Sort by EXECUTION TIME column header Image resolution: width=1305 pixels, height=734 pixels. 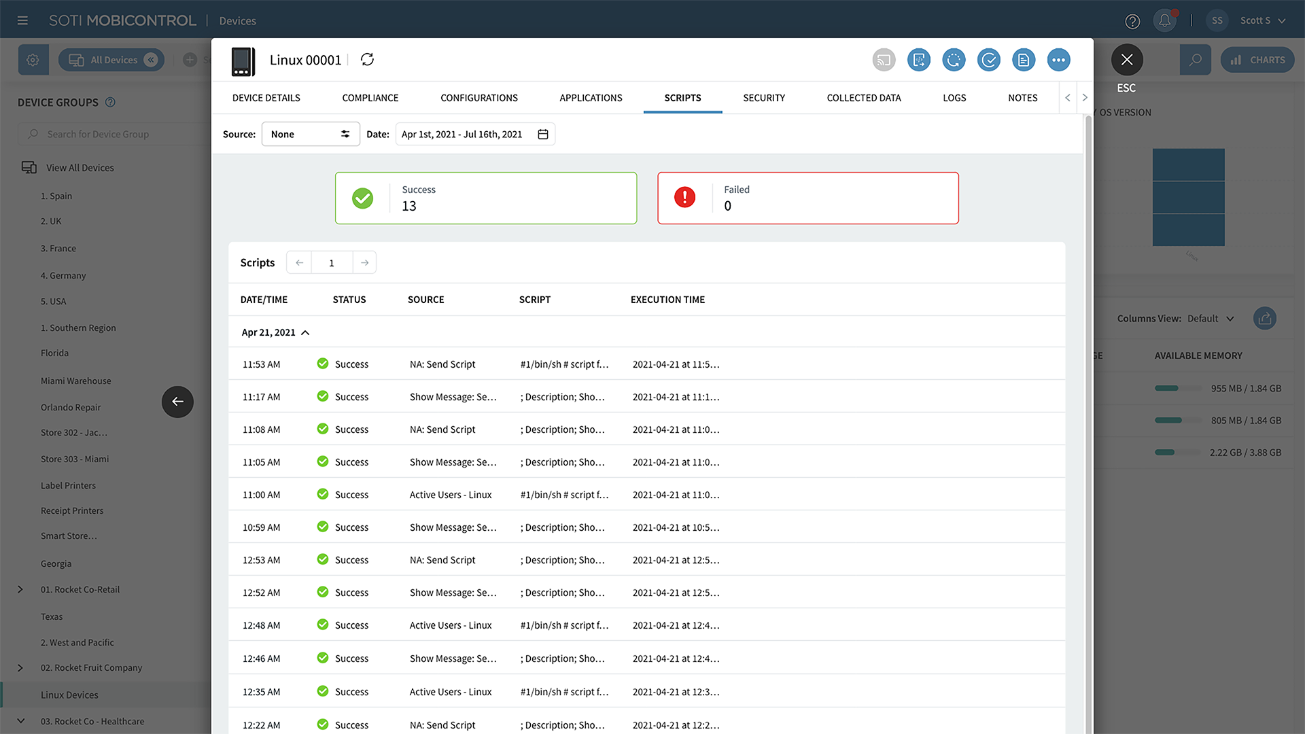coord(667,300)
